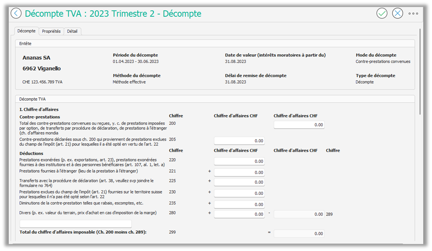Edit the chiffre 205 amount field

point(239,141)
